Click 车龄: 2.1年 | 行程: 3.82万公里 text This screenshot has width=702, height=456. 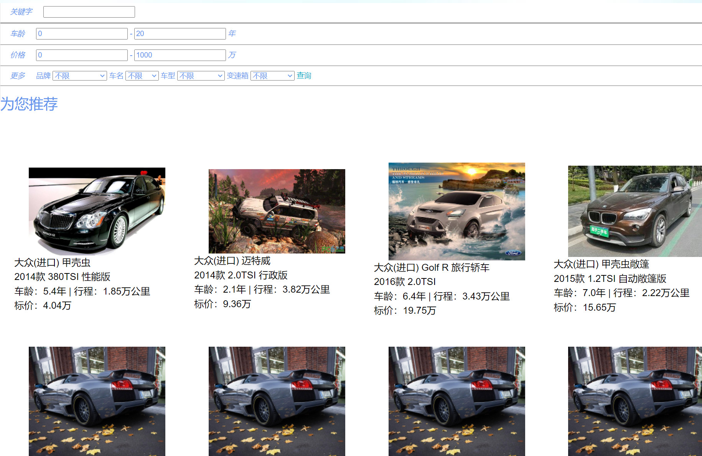262,290
